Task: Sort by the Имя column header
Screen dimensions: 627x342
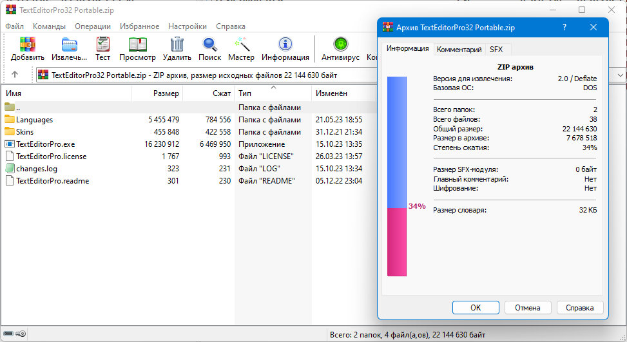Action: coord(66,93)
